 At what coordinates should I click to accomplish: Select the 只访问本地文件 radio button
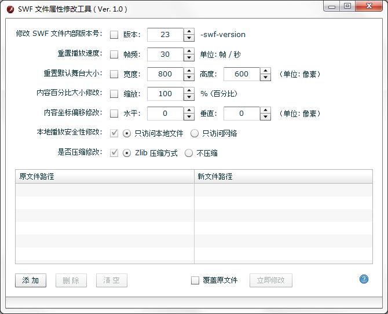[x=127, y=133]
